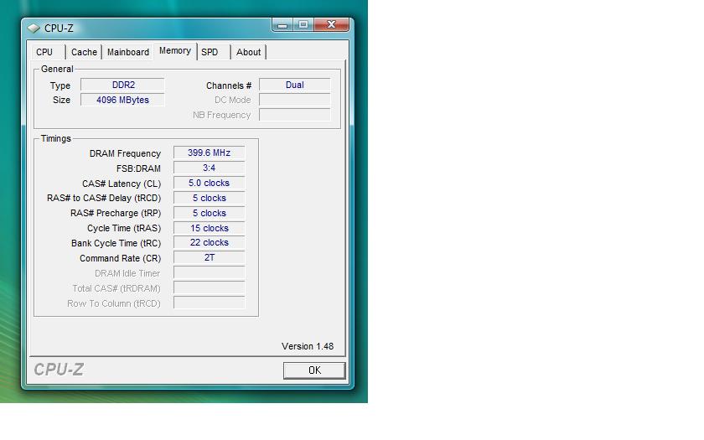Viewport: 704px width, 440px height.
Task: Click the maximize button of CPU-Z
Action: tap(303, 24)
